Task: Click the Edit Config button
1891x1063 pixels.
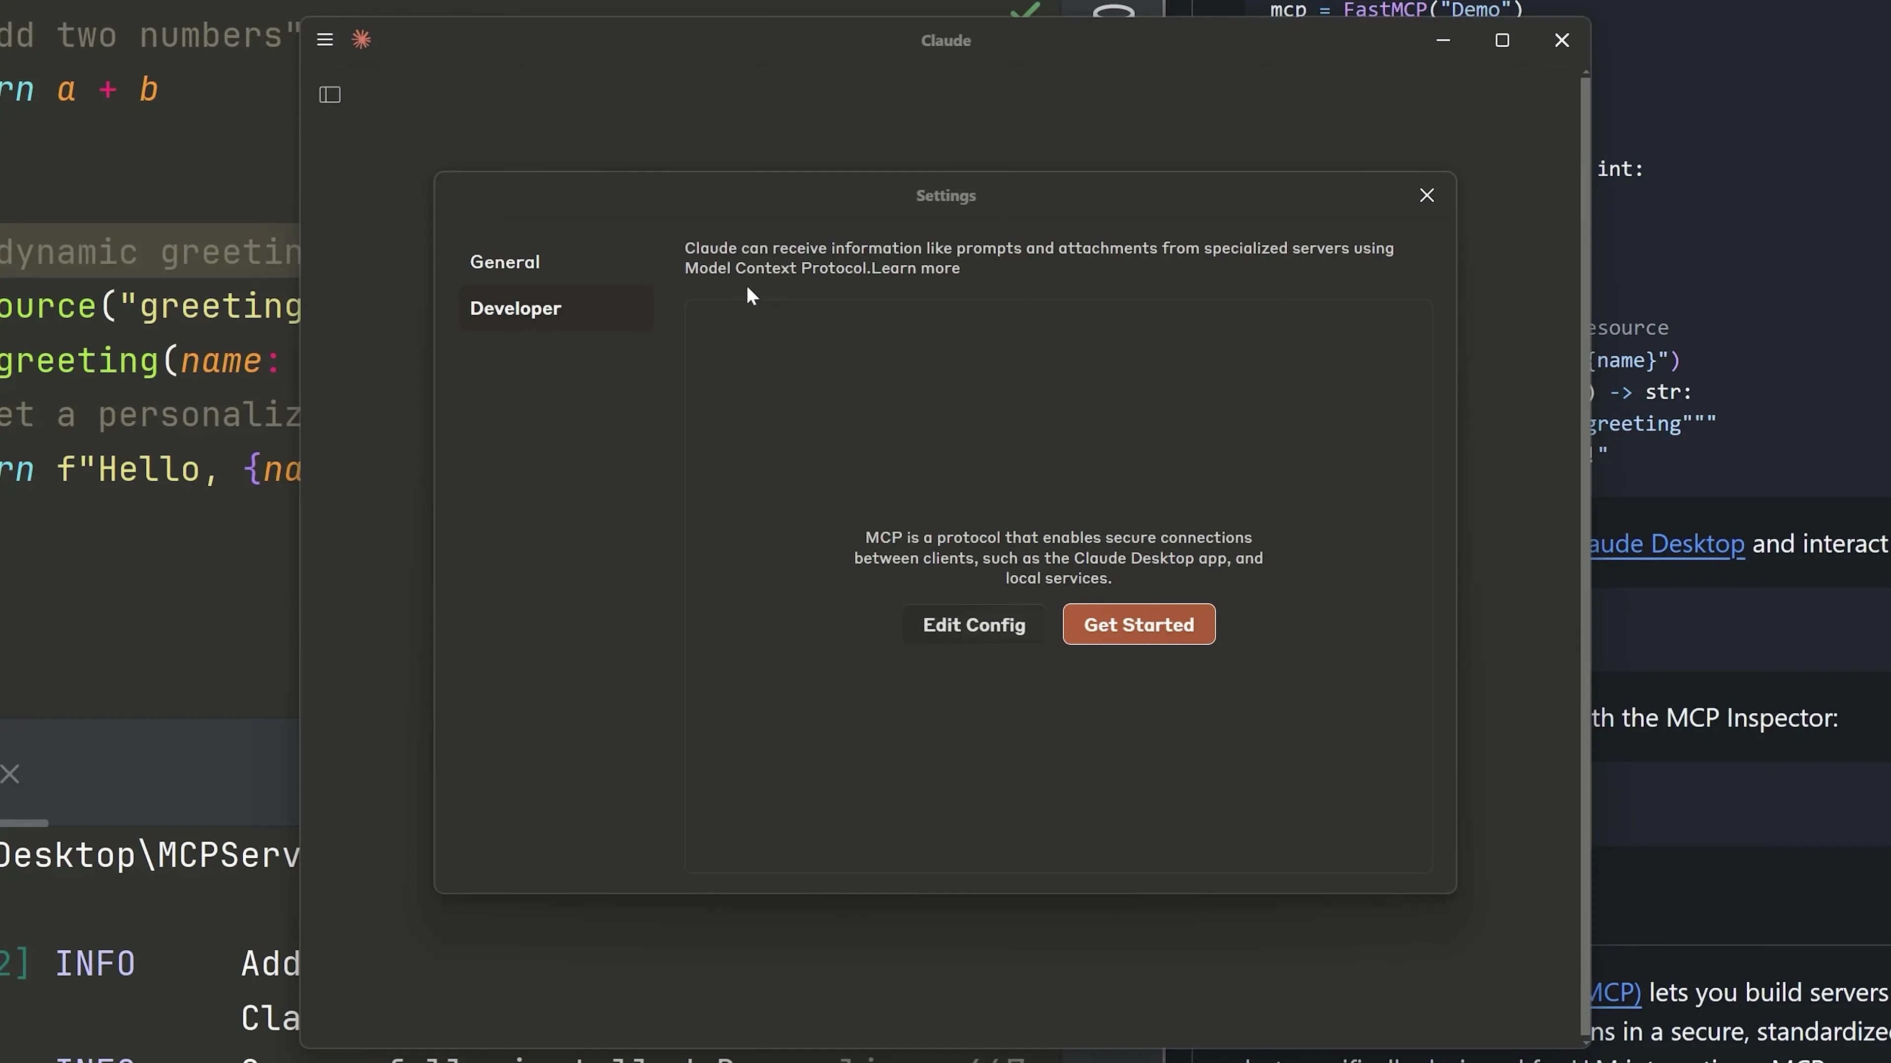Action: click(974, 625)
